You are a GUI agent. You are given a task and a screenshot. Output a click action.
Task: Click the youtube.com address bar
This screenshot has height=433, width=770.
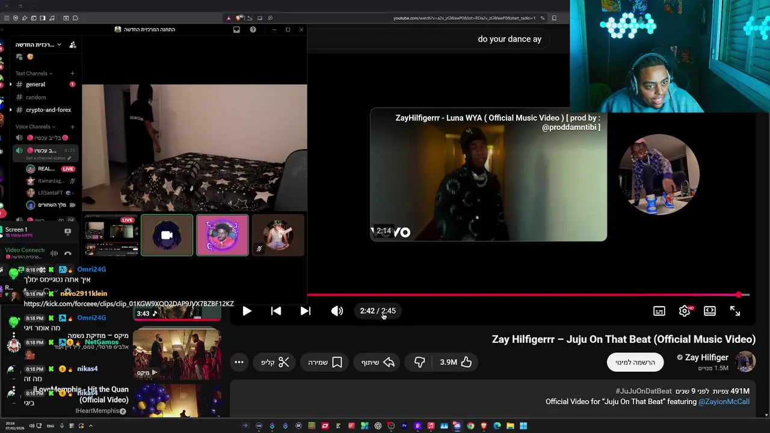click(464, 18)
